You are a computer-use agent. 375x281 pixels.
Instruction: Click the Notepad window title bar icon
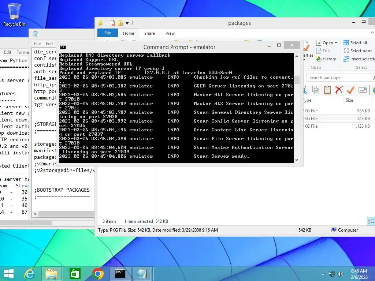36,34
